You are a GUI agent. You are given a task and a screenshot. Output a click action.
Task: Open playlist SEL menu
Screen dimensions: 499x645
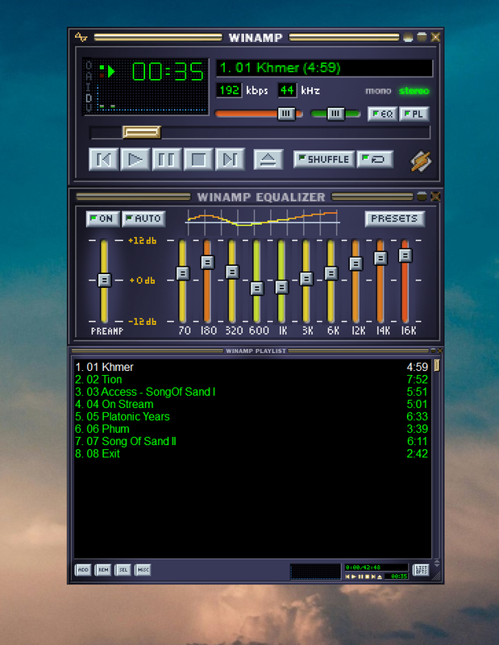[123, 570]
